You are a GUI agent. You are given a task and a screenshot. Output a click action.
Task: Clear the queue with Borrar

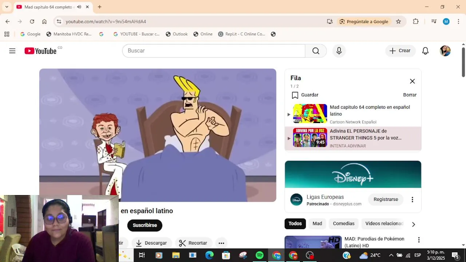tap(410, 95)
